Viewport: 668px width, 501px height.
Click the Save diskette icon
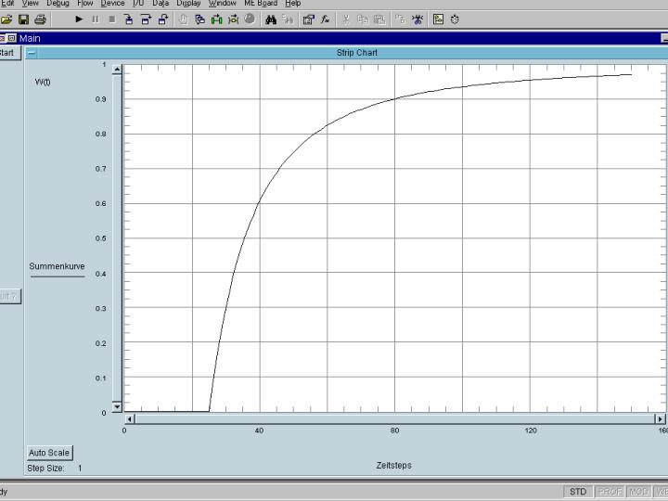[23, 19]
